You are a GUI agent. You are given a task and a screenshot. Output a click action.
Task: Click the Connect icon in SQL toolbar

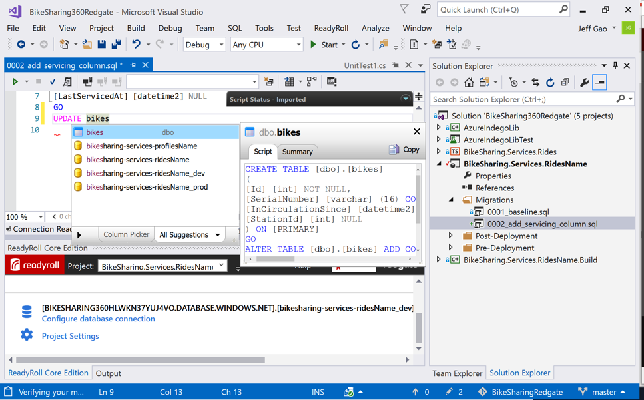(x=87, y=82)
